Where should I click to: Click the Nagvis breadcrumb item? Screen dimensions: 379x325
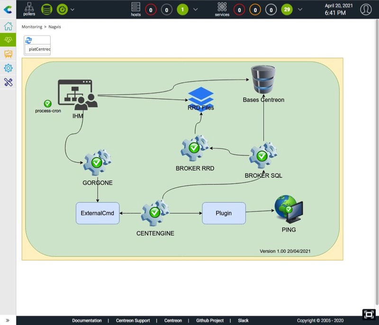coord(54,27)
